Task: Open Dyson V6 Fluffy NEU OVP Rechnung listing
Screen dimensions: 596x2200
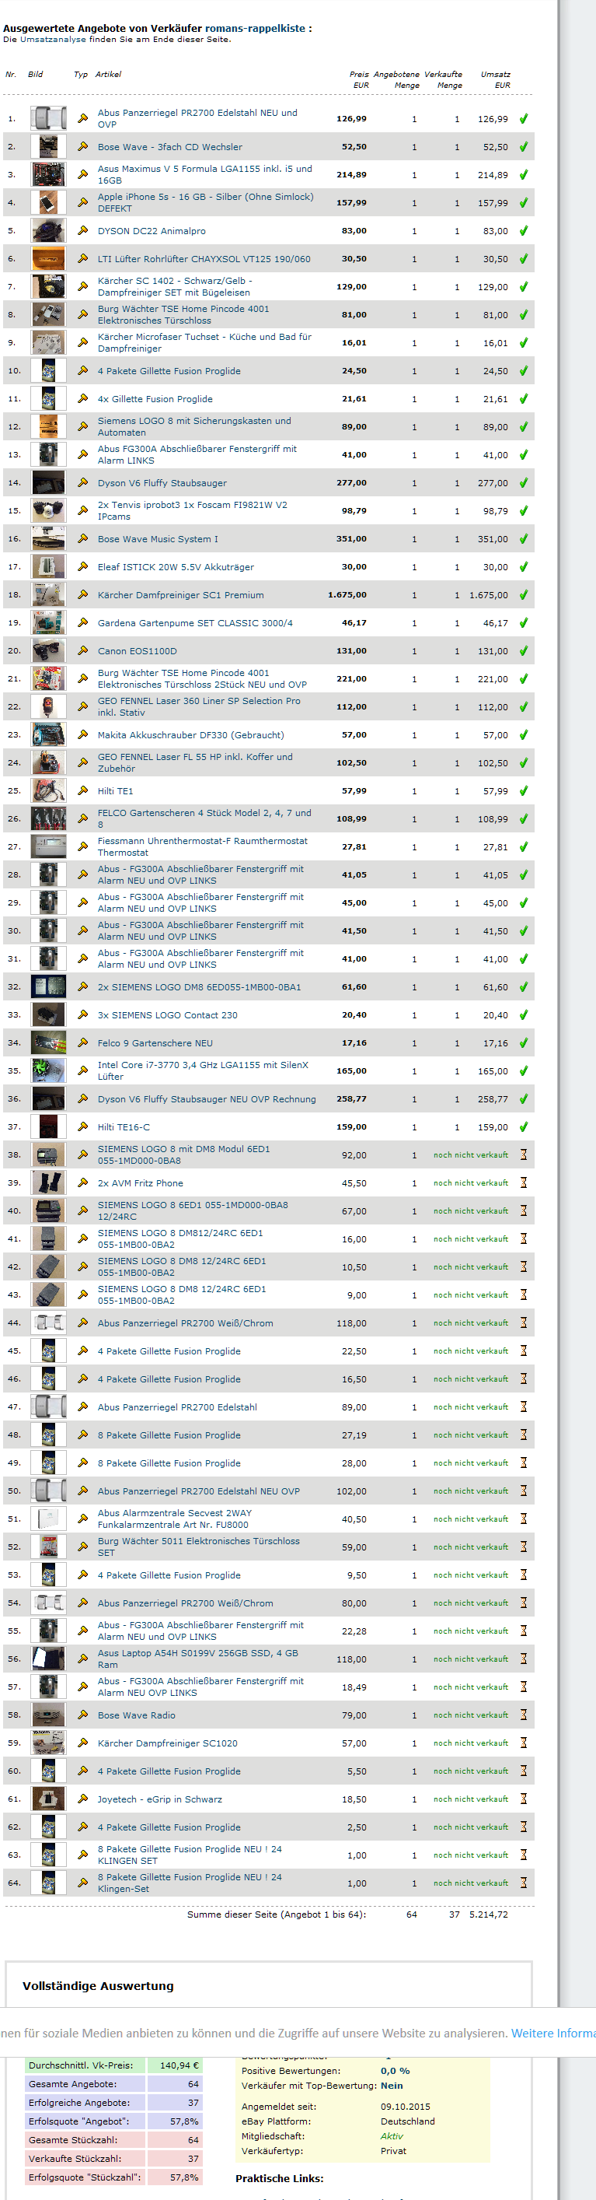Action: point(207,1099)
